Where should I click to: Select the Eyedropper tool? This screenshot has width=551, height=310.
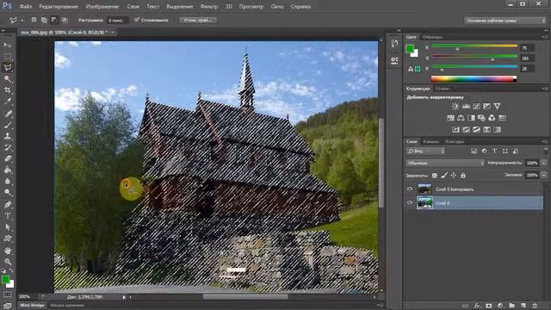tap(8, 102)
